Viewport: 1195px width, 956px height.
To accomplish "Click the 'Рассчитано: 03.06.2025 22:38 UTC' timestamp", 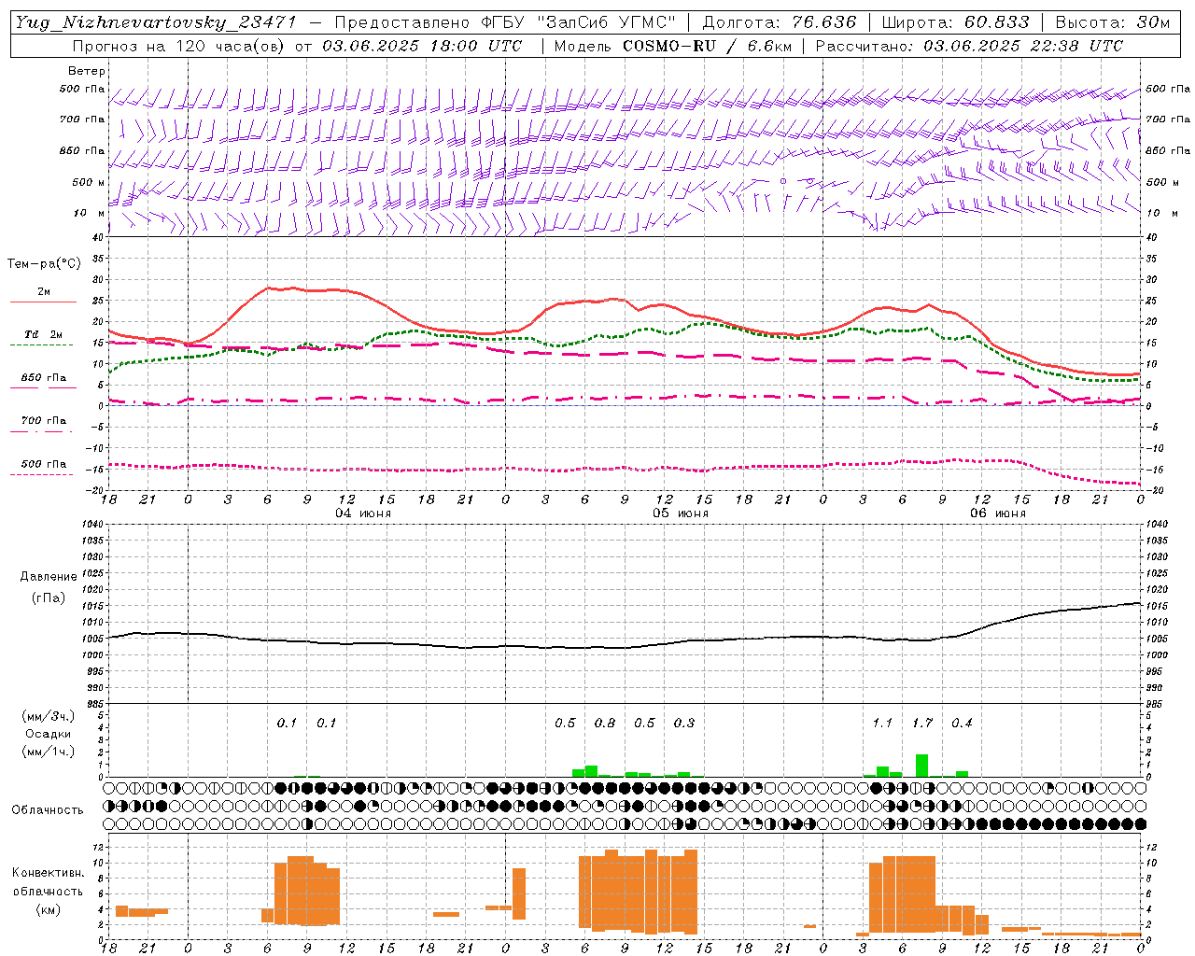I will (x=969, y=46).
